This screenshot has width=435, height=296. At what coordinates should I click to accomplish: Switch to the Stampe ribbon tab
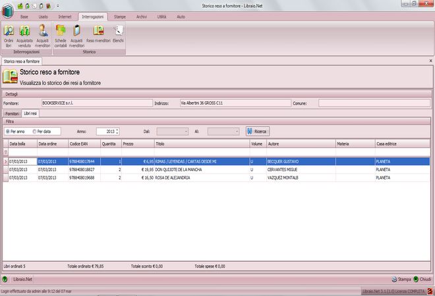(x=119, y=15)
